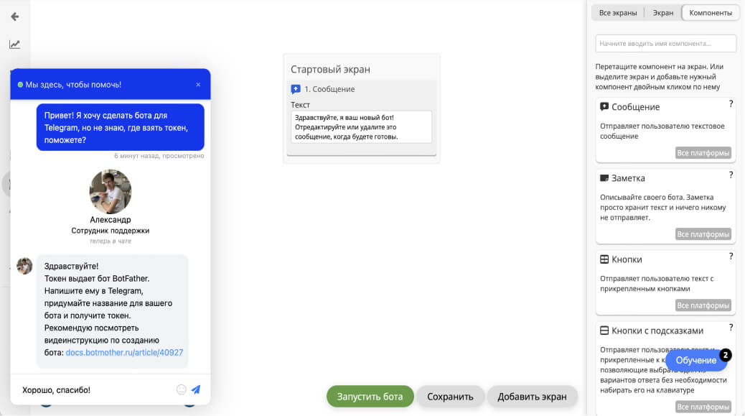Click the Запустить бота button

tap(370, 396)
